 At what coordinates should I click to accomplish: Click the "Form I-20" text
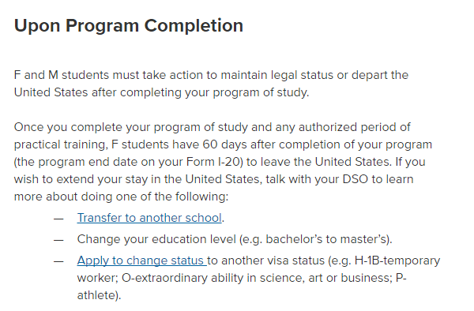click(215, 162)
